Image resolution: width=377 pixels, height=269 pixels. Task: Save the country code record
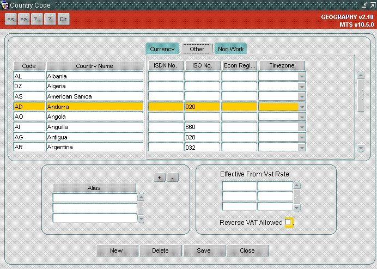pyautogui.click(x=204, y=250)
